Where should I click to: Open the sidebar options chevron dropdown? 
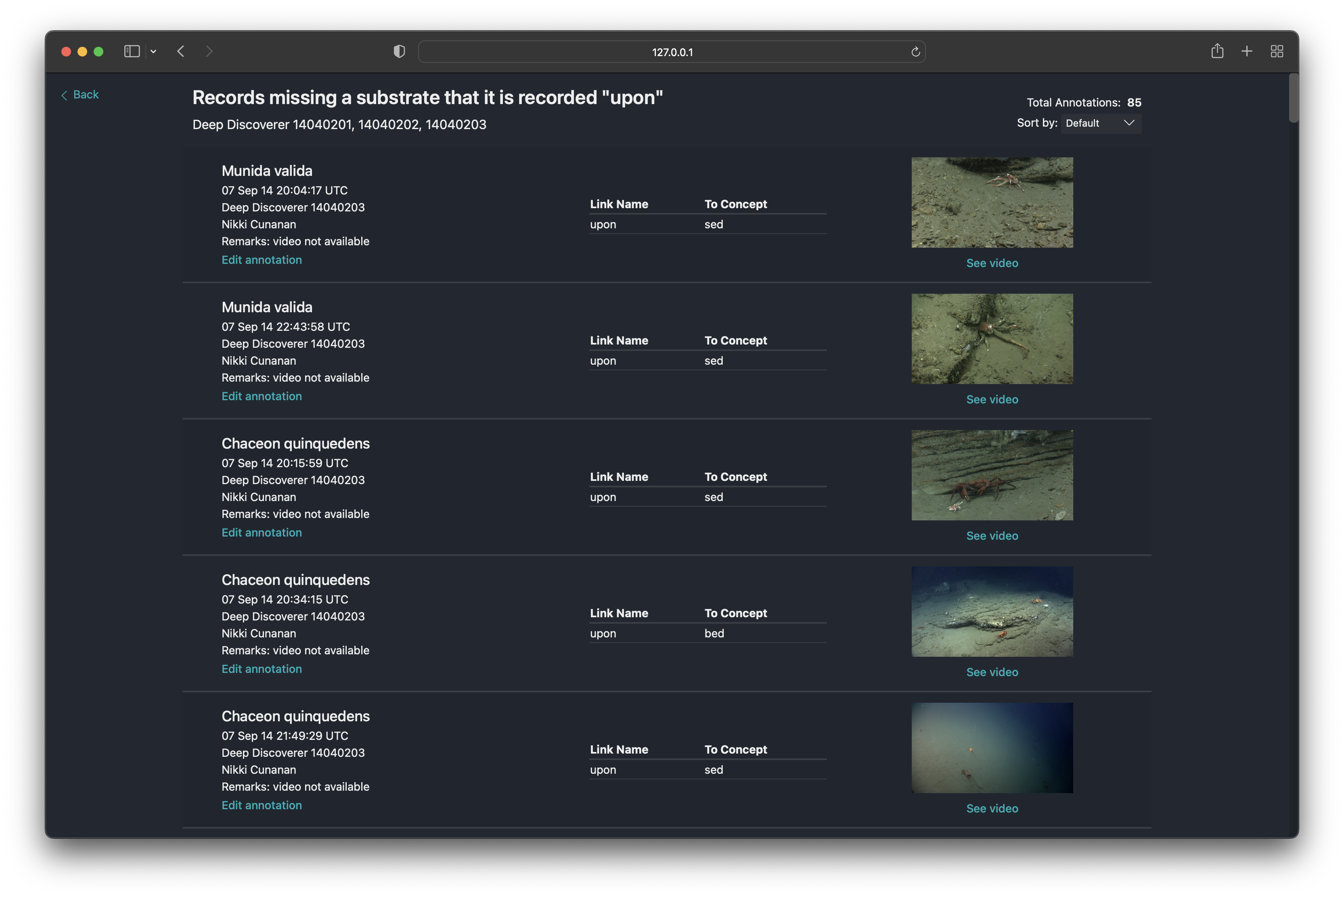point(153,52)
